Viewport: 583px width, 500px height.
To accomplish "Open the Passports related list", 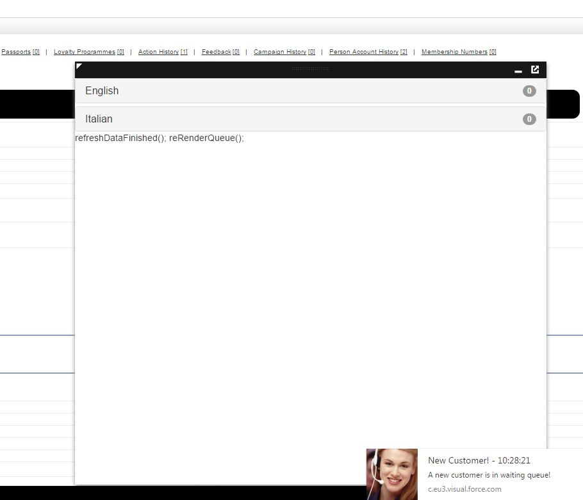I will click(x=16, y=52).
